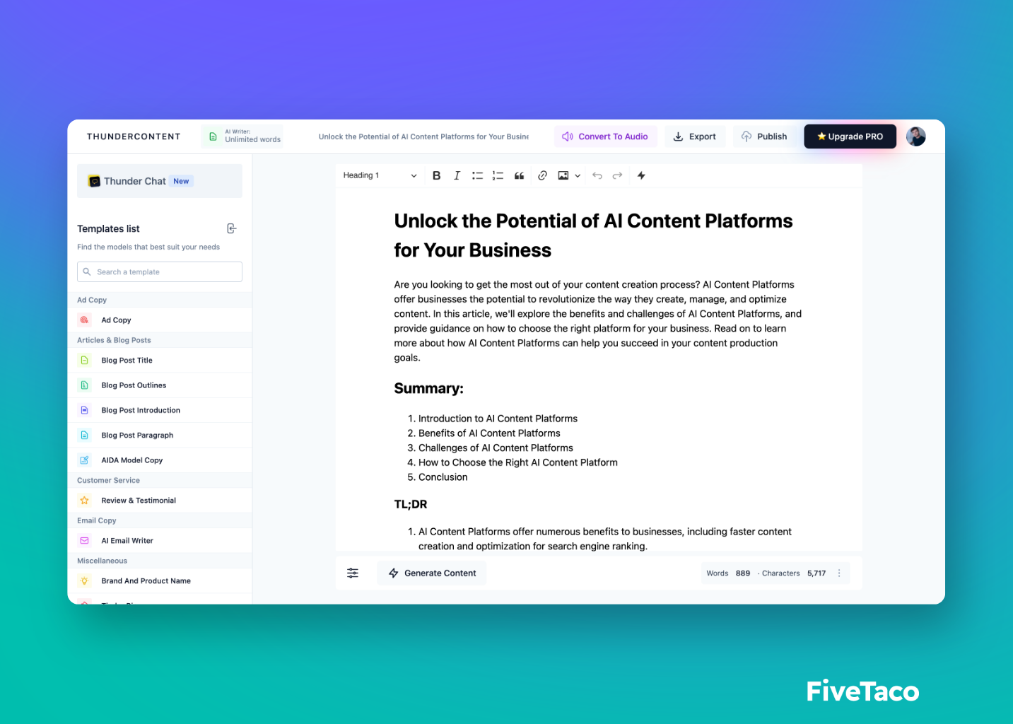
Task: Undo the last edit
Action: [x=597, y=175]
